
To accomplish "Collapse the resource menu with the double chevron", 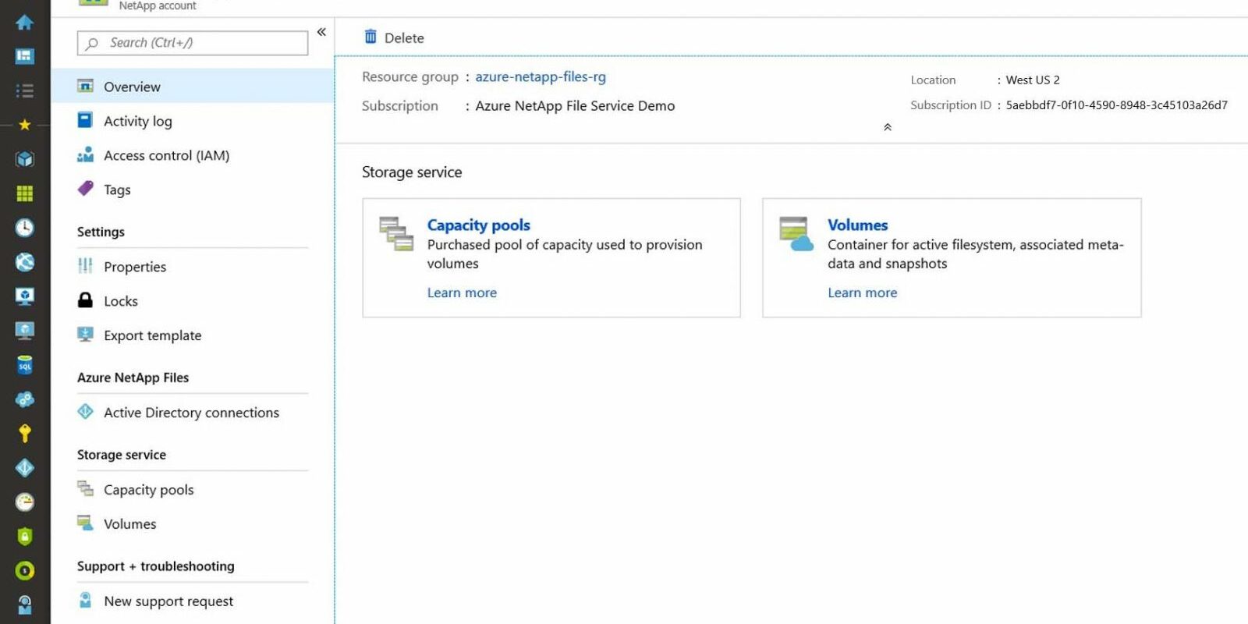I will (x=321, y=32).
